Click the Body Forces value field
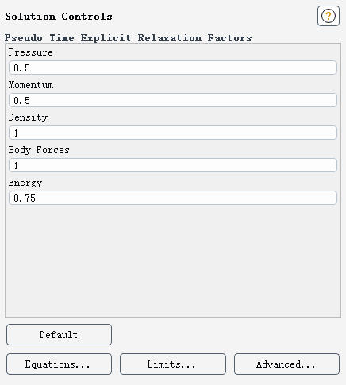 click(x=173, y=165)
